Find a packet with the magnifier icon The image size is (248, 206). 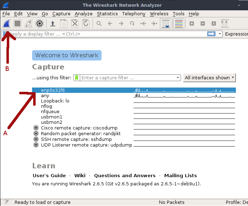point(99,24)
